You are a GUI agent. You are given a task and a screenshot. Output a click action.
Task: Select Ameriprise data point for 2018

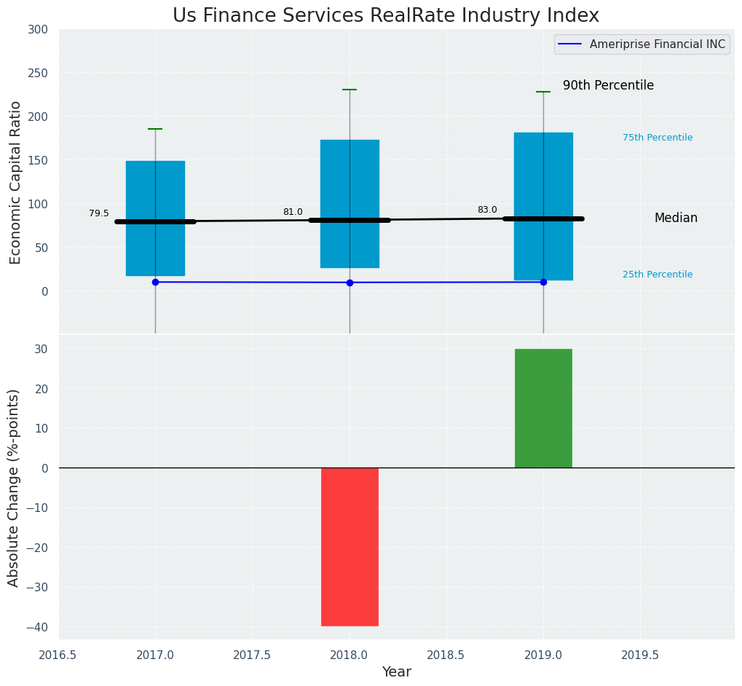(x=350, y=283)
